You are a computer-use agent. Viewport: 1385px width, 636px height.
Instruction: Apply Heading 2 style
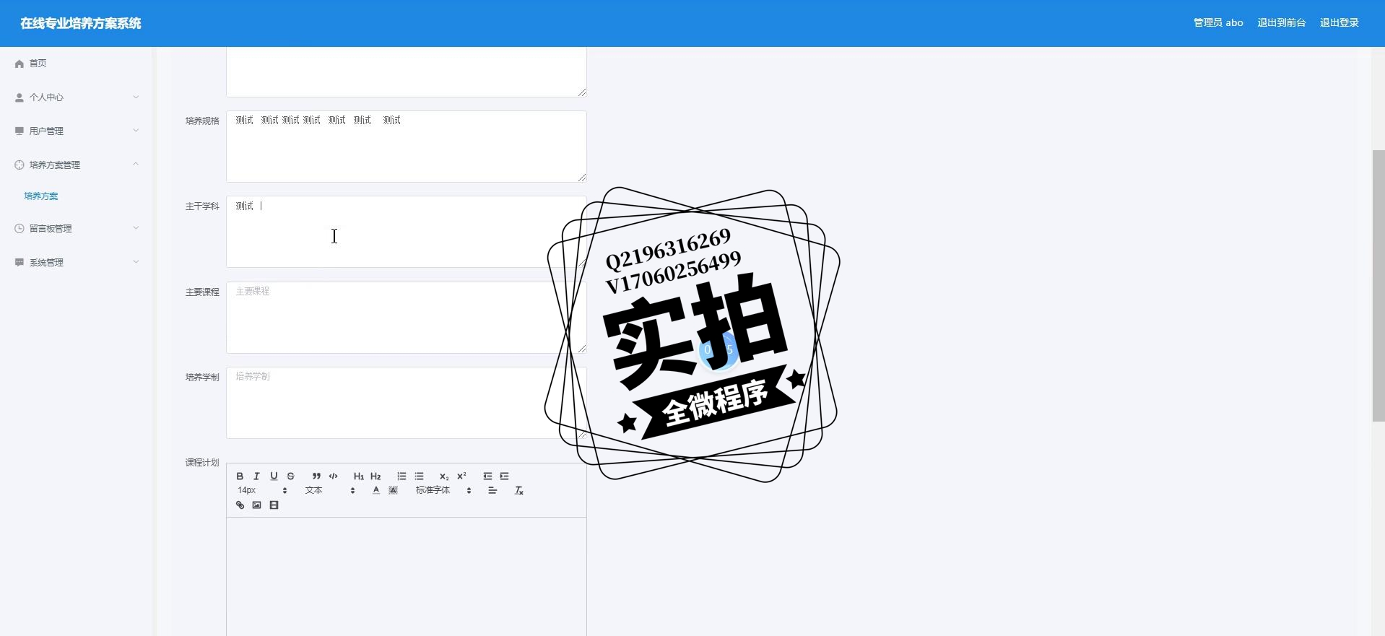tap(375, 476)
